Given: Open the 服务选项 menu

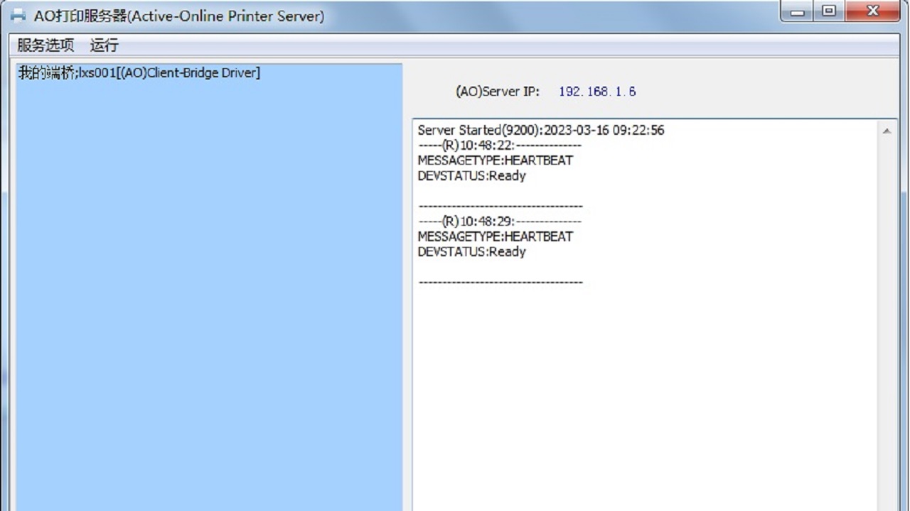Looking at the screenshot, I should point(45,45).
